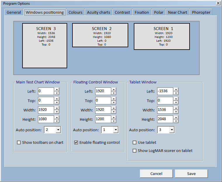The height and width of the screenshot is (182, 222).
Task: Uncheck Enable floating control
Action: [x=76, y=143]
